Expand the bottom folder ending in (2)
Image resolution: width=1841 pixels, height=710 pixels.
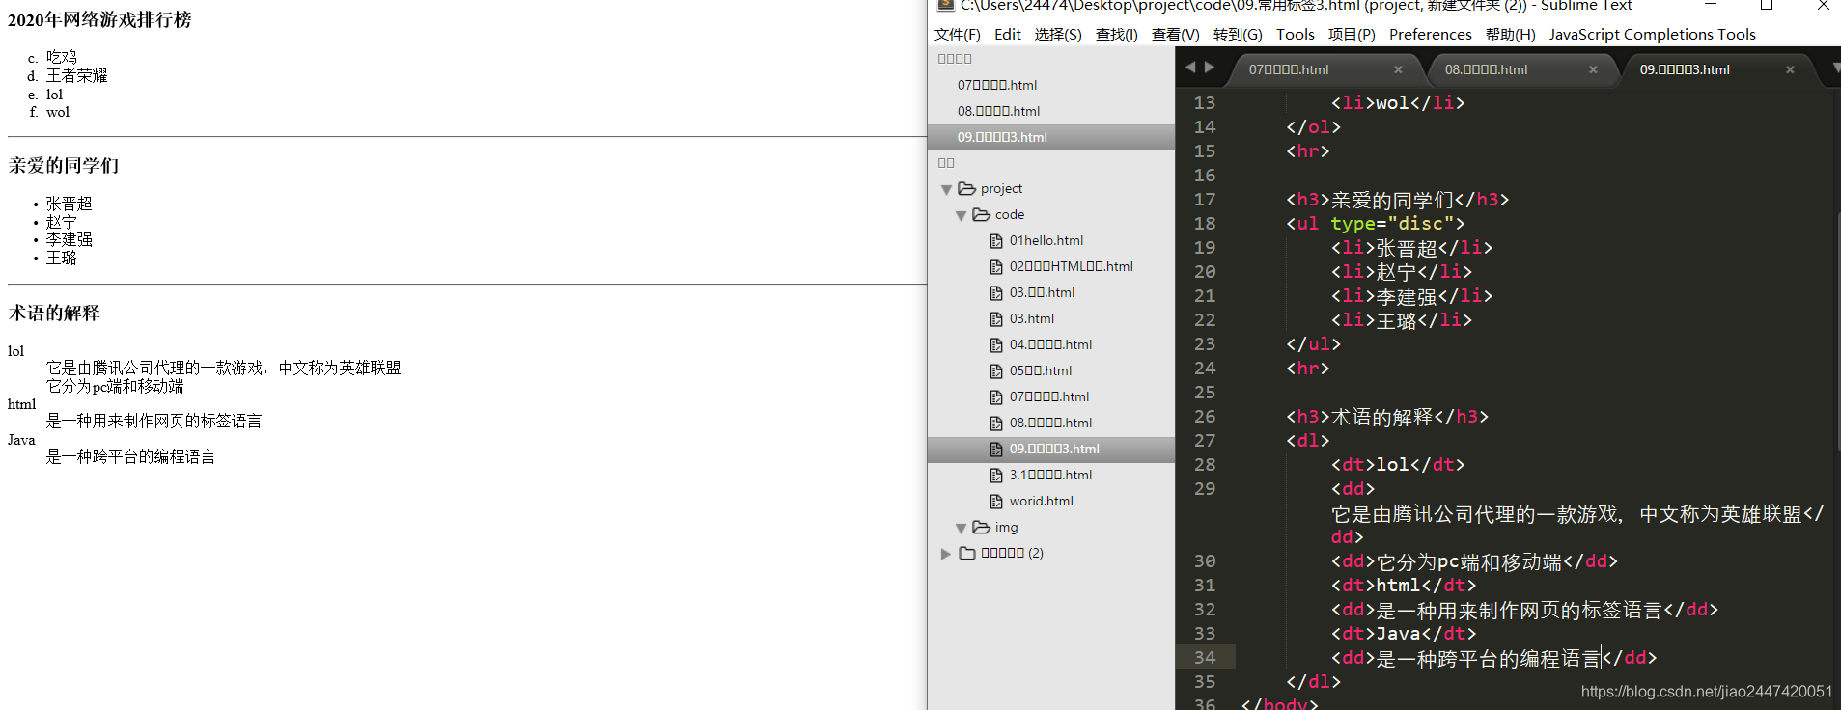point(946,554)
